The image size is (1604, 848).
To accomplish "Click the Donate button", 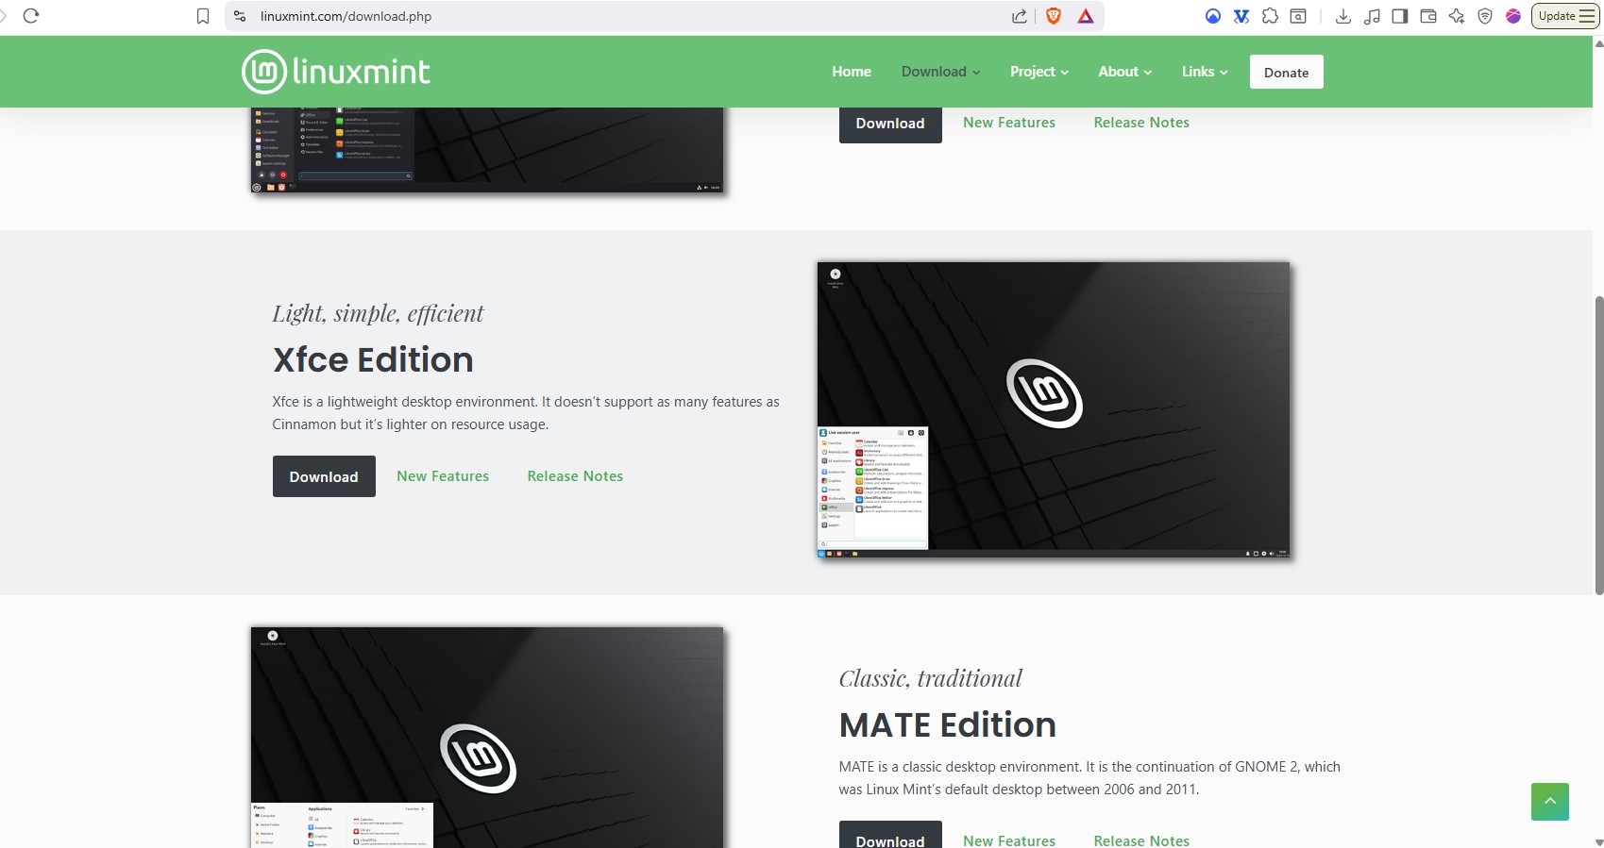I will [1286, 73].
